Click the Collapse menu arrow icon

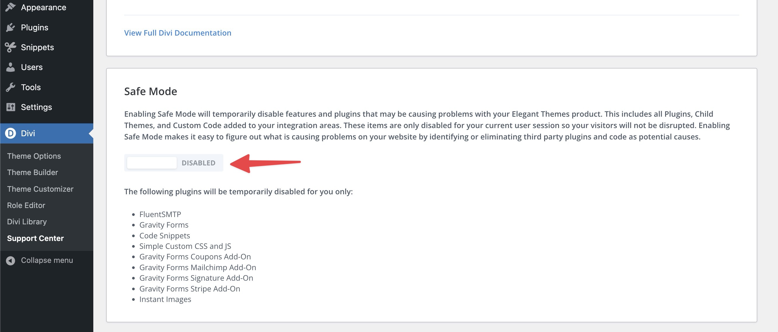10,261
